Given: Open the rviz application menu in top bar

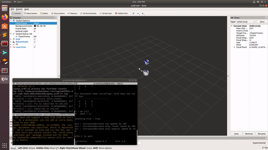Looking at the screenshot, I should pos(18,2).
